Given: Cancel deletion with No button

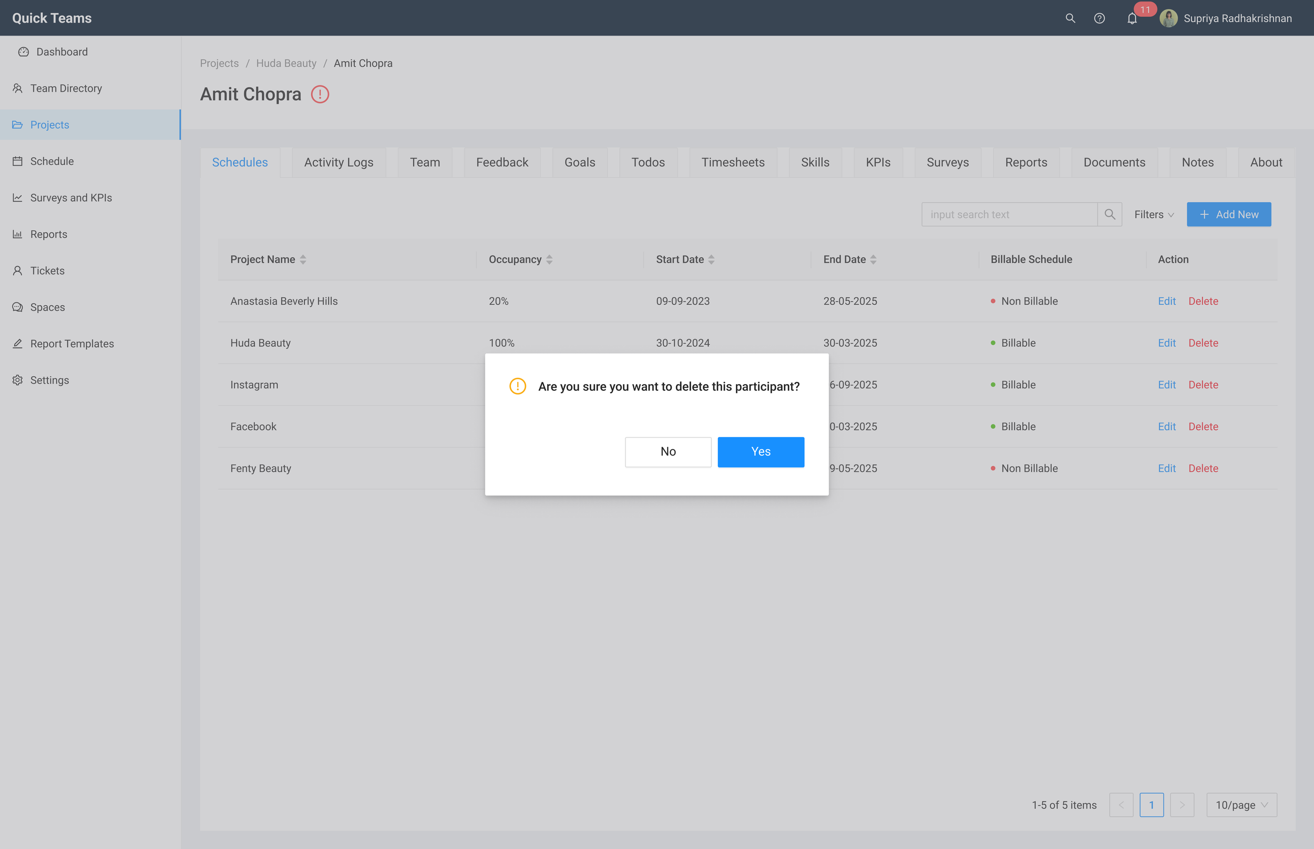Looking at the screenshot, I should point(668,452).
